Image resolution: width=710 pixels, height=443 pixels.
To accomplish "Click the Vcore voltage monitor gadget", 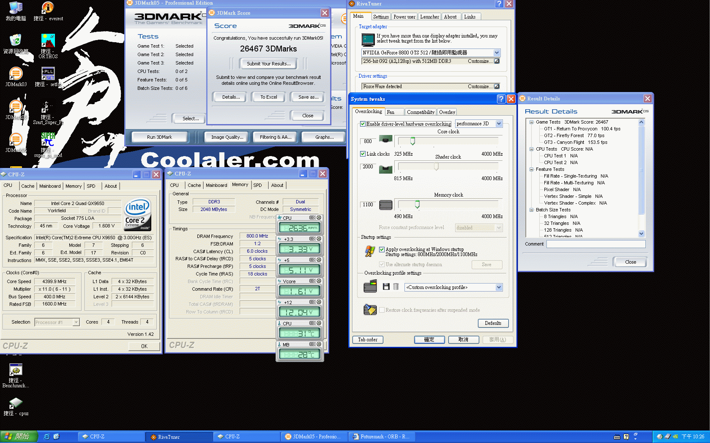I will (300, 288).
